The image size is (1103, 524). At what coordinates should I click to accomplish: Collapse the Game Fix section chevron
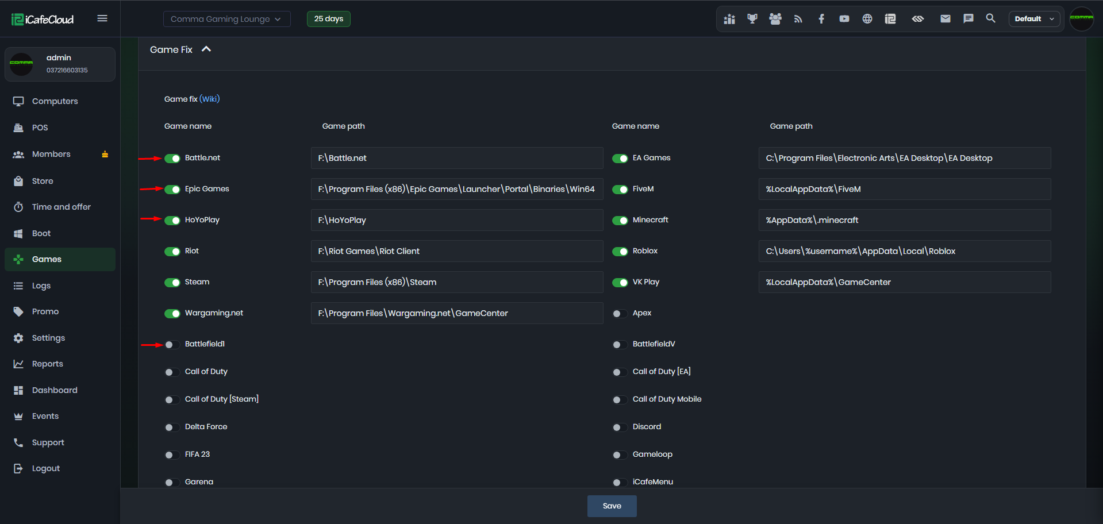point(206,49)
